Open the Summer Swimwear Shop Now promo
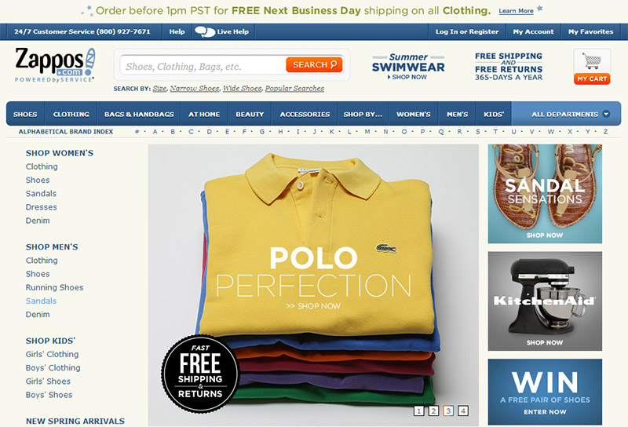This screenshot has width=628, height=427. [x=408, y=67]
